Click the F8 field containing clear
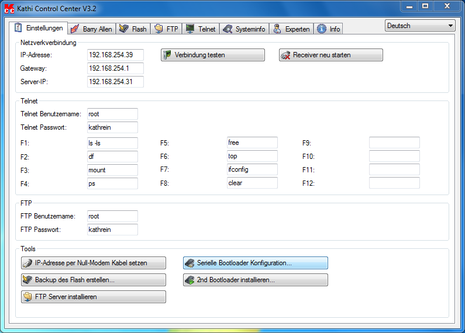 coord(252,183)
